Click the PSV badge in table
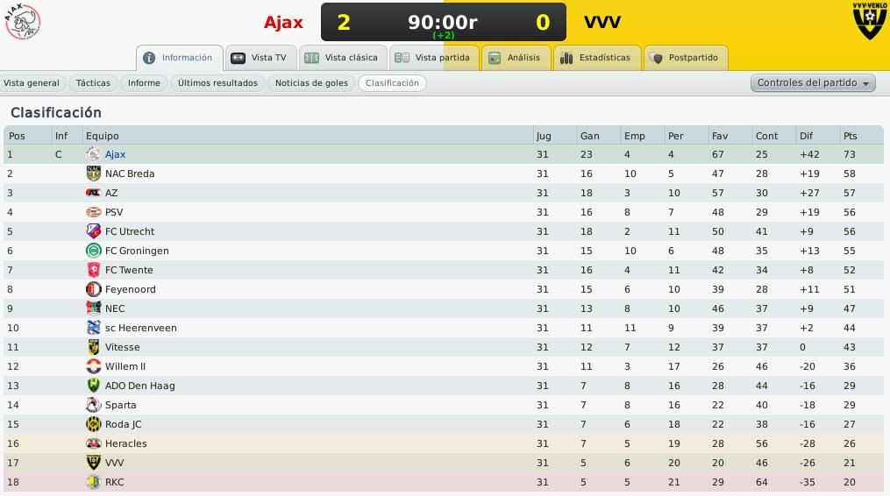 pos(93,212)
